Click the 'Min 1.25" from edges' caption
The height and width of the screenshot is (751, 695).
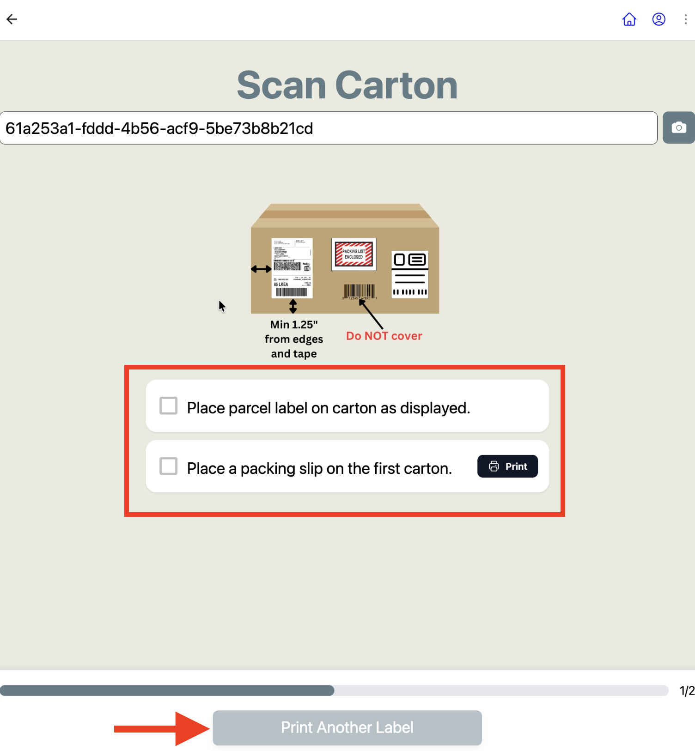tap(294, 339)
